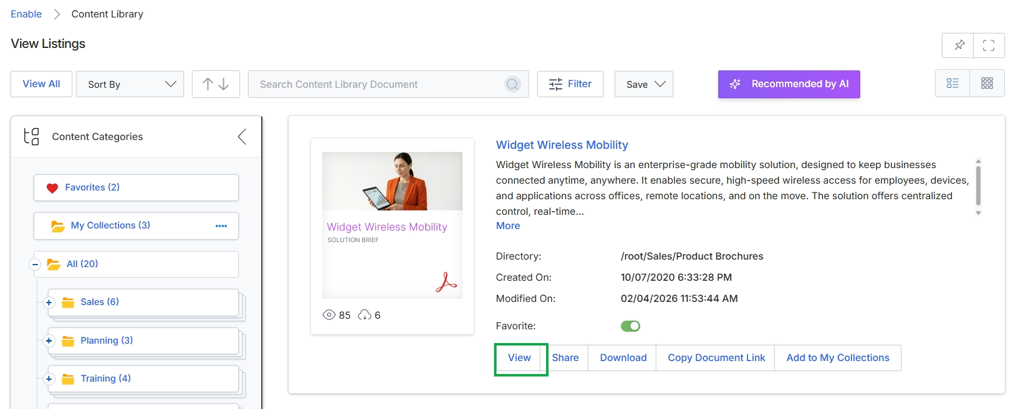Screen dimensions: 1013x409
Task: Click the Planning folder icon
Action: click(x=68, y=341)
